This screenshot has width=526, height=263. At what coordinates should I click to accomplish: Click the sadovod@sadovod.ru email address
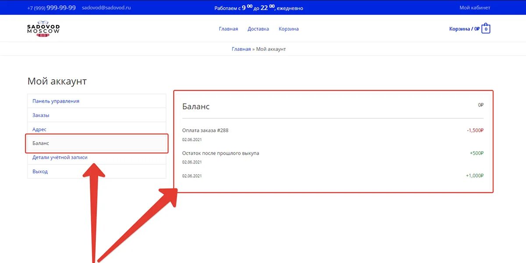tap(107, 8)
